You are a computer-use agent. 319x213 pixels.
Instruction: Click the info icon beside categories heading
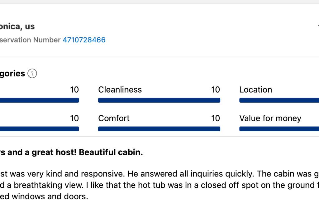point(32,74)
